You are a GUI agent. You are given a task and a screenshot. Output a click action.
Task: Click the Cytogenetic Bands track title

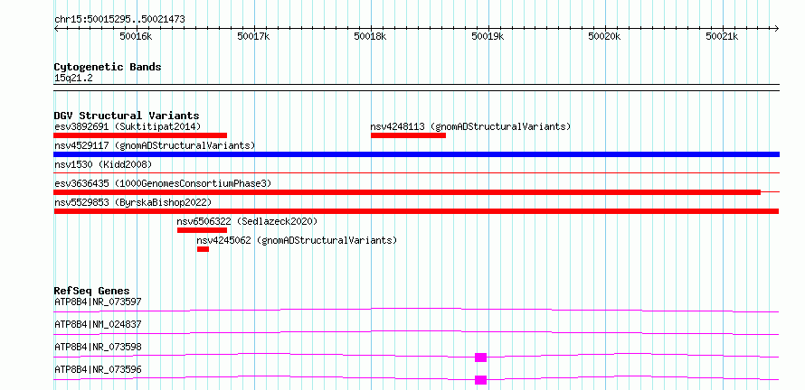coord(108,67)
